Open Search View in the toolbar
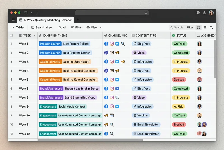The image size is (224, 150). [42, 27]
